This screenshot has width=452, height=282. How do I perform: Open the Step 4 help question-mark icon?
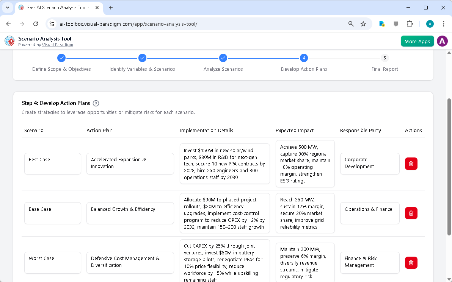pyautogui.click(x=96, y=103)
